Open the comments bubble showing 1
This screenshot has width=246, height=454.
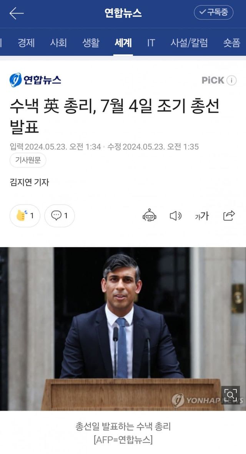(x=60, y=215)
